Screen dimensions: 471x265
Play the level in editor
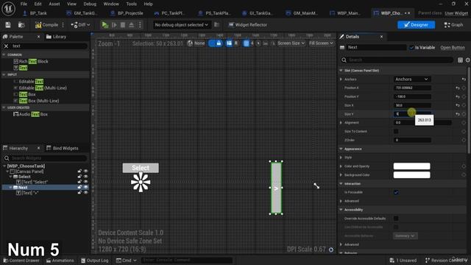pos(105,25)
